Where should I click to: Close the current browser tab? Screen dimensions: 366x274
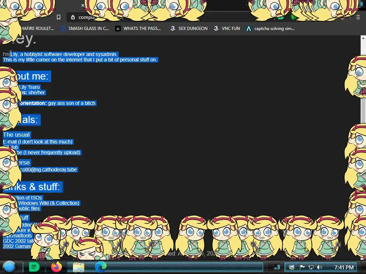point(83,5)
